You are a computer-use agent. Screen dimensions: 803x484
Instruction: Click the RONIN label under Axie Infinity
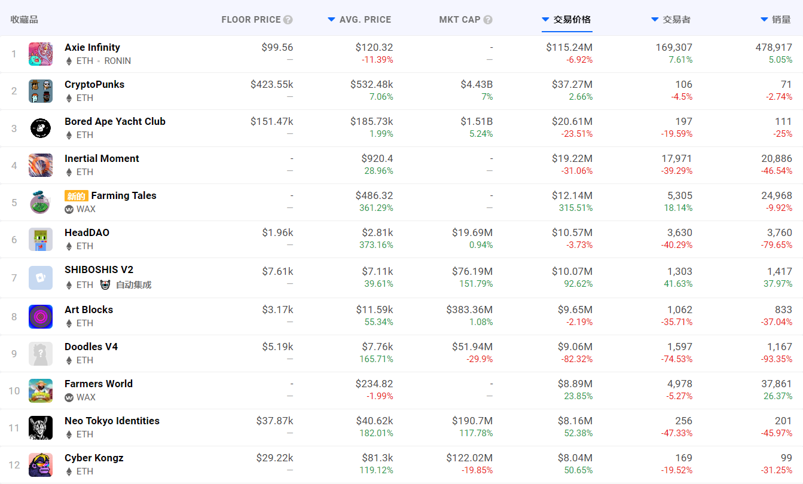click(118, 61)
